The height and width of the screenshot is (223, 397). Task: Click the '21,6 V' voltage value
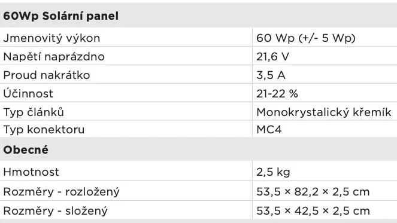(272, 57)
